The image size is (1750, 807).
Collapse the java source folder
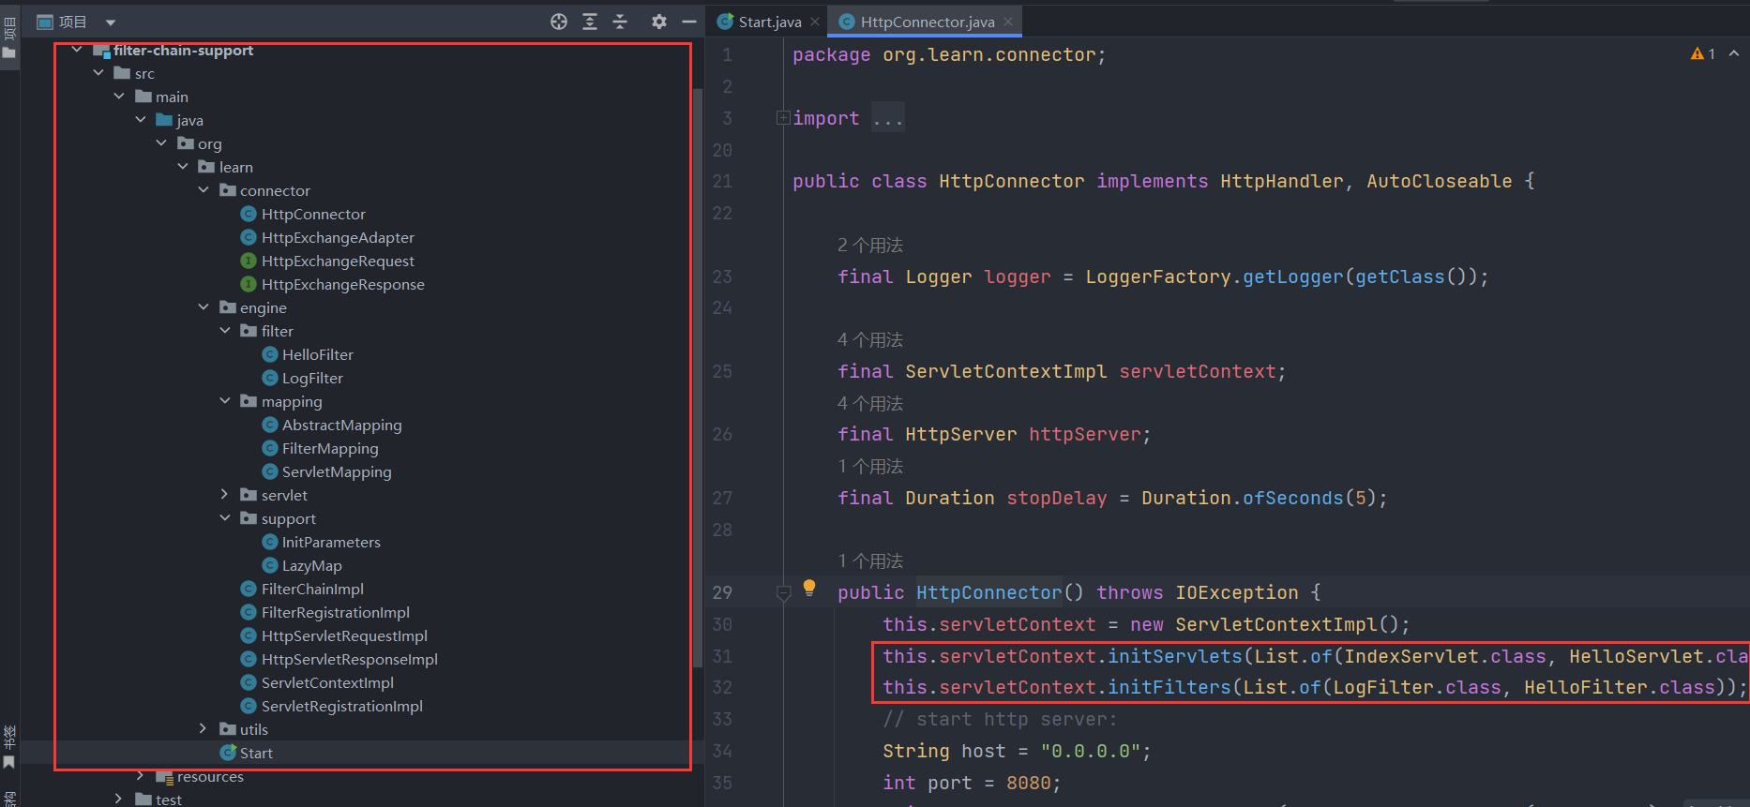pyautogui.click(x=141, y=120)
